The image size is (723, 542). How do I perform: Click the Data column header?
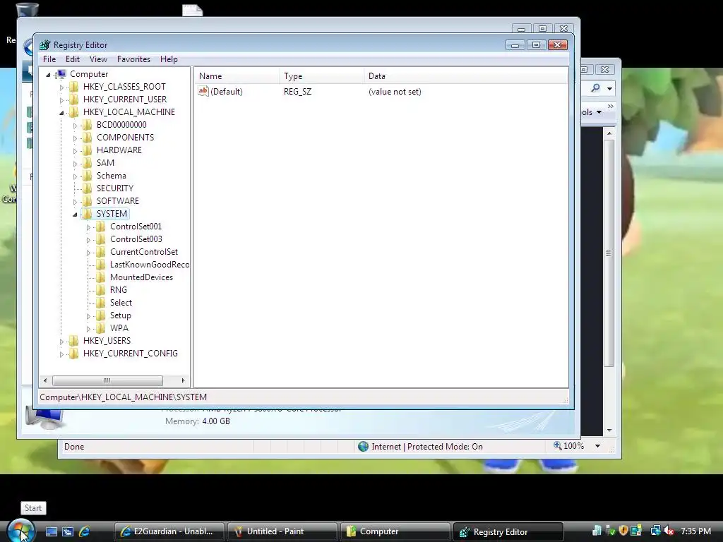pyautogui.click(x=466, y=76)
